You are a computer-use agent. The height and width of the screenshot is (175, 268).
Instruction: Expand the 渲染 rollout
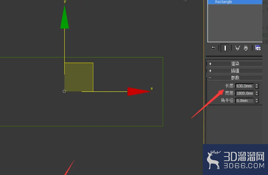(235, 64)
